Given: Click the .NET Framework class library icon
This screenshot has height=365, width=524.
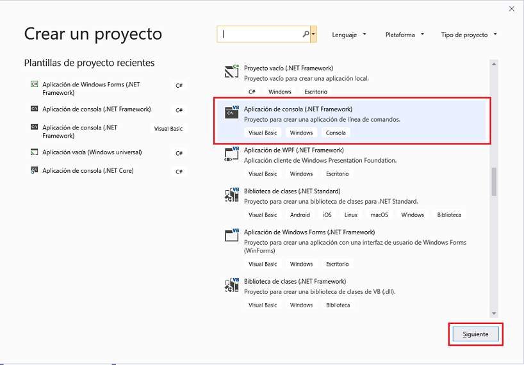Looking at the screenshot, I should [x=232, y=286].
